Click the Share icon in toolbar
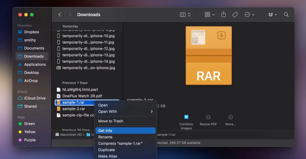306x159 pixels. coord(224,15)
